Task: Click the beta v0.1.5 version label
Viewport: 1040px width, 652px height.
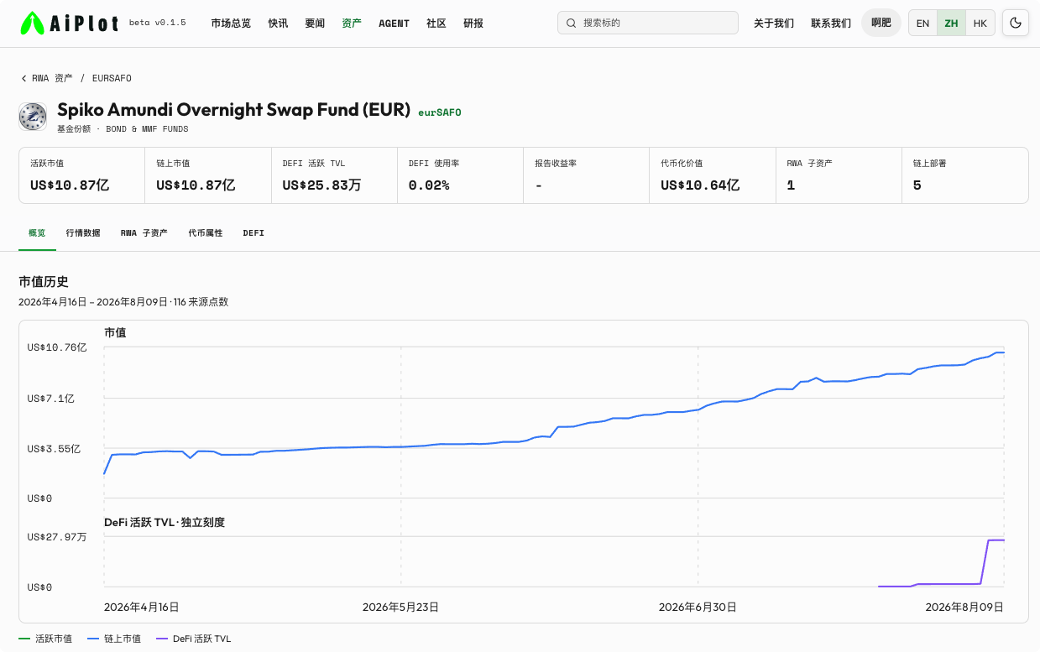Action: 158,23
